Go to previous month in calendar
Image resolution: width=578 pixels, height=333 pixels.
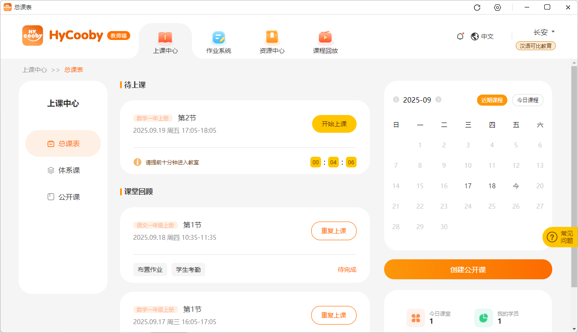coord(396,99)
